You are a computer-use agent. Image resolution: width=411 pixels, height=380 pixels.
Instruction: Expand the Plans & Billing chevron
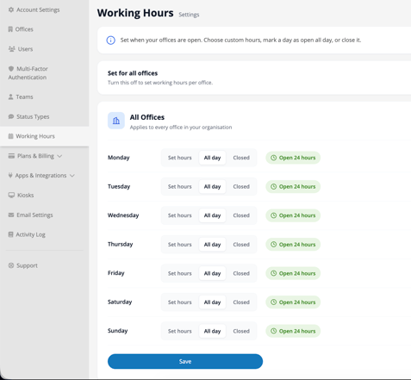[x=59, y=156]
